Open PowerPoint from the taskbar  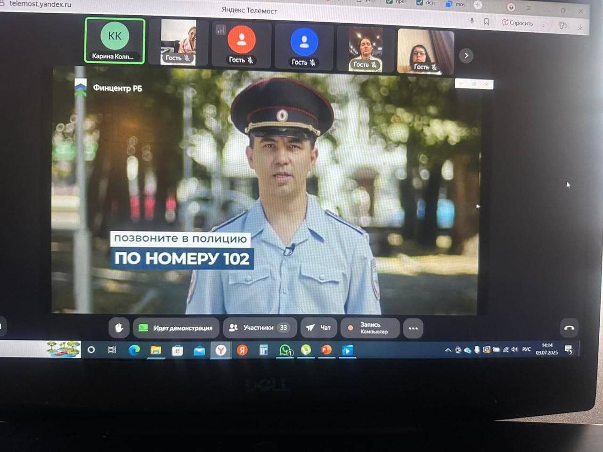pos(326,350)
